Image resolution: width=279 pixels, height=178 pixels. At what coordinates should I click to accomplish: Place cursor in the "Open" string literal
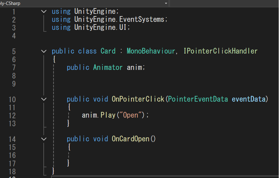[x=131, y=115]
